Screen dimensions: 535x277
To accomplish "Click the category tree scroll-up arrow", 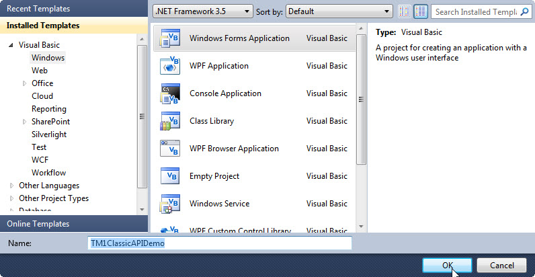I will click(x=142, y=40).
